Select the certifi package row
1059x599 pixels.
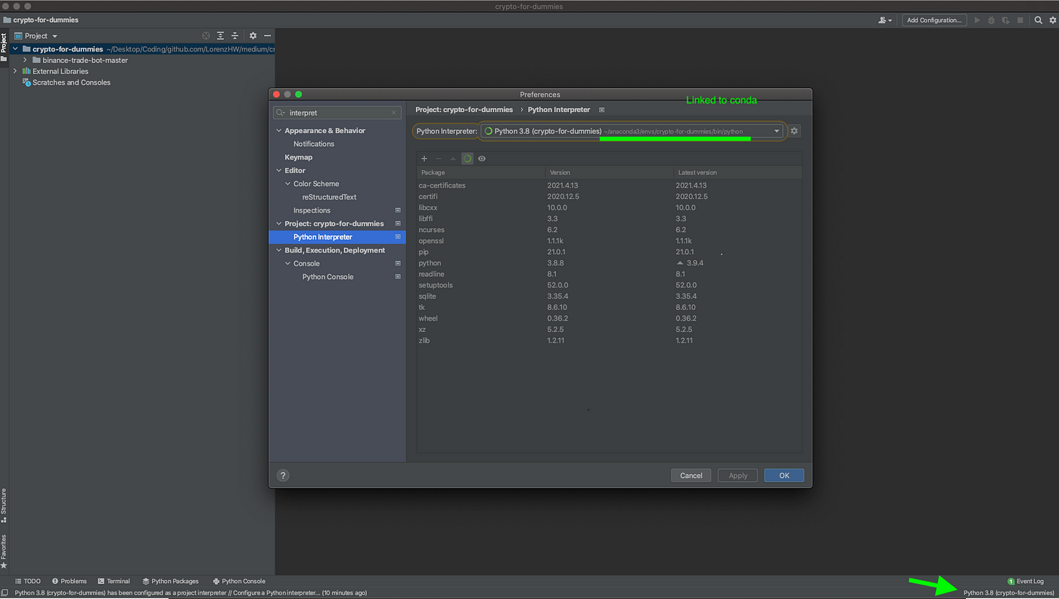pos(609,197)
